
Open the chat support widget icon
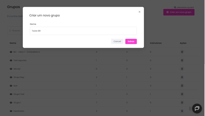pyautogui.click(x=197, y=108)
